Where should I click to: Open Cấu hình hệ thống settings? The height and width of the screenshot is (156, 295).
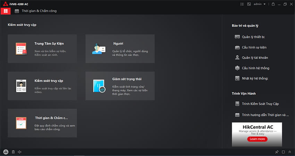click(x=255, y=68)
